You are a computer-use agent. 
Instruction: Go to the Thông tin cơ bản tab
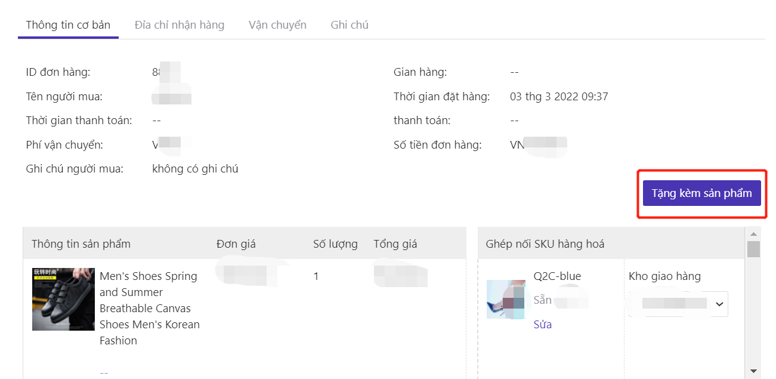68,25
